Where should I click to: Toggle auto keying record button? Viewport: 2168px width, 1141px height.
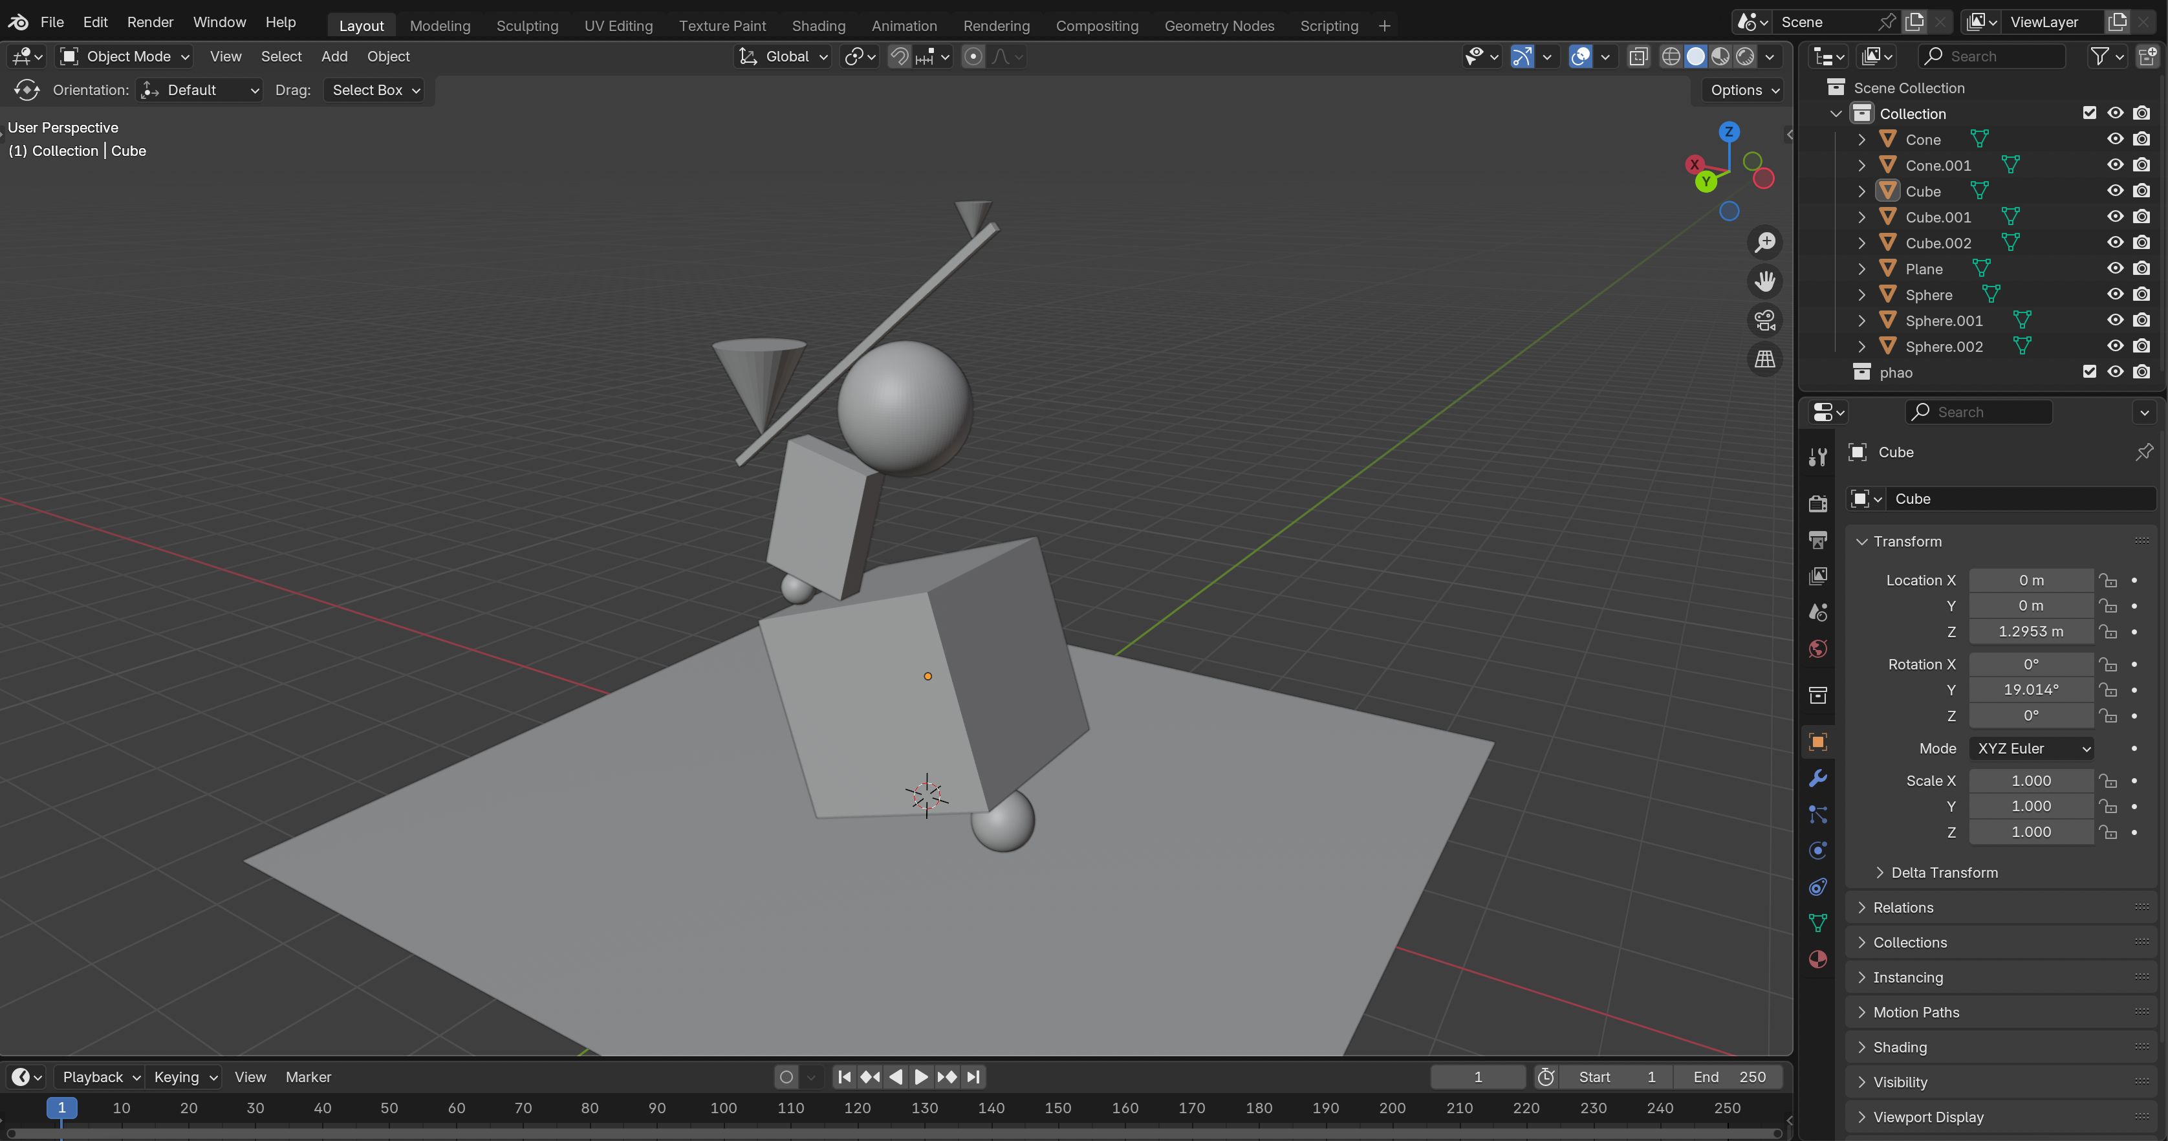786,1077
